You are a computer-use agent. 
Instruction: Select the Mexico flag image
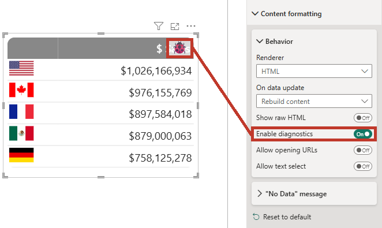pyautogui.click(x=21, y=133)
